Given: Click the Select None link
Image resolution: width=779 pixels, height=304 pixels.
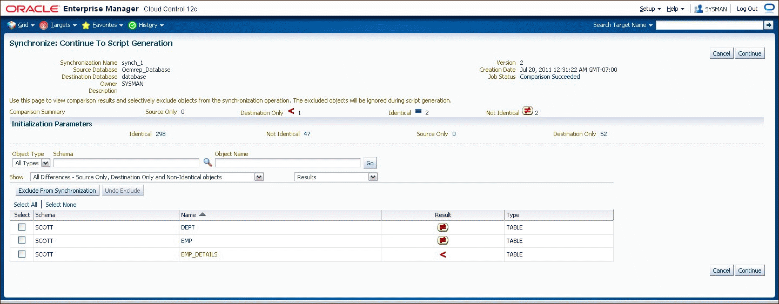Looking at the screenshot, I should pos(61,205).
